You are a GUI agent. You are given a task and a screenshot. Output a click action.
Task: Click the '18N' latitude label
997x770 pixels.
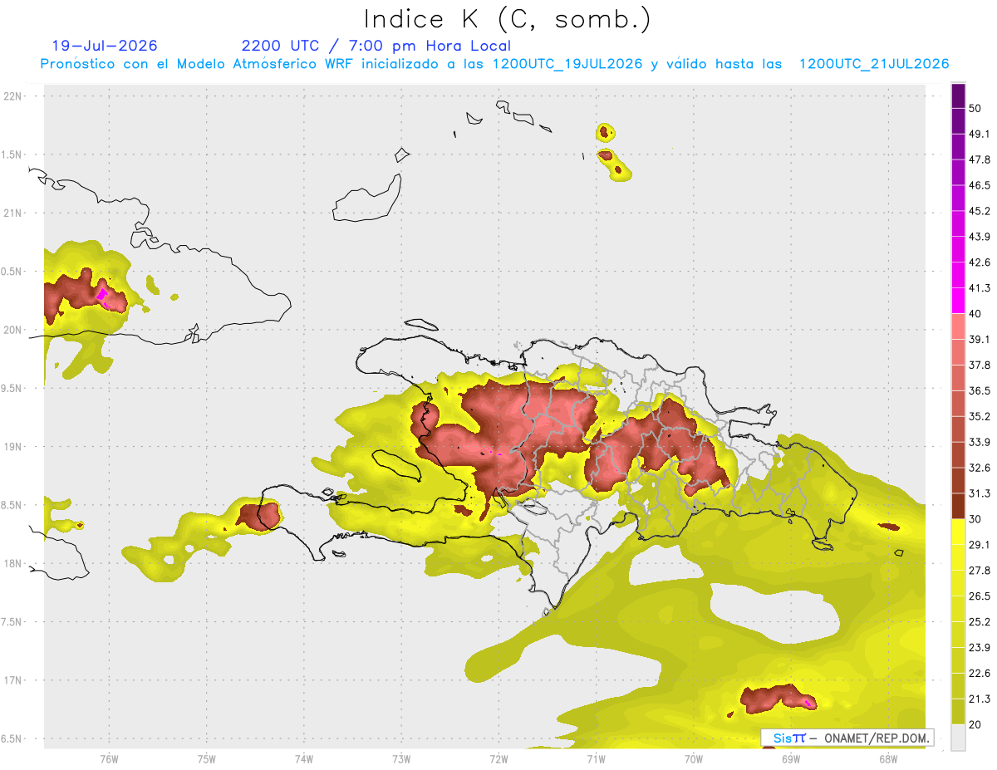tap(14, 563)
